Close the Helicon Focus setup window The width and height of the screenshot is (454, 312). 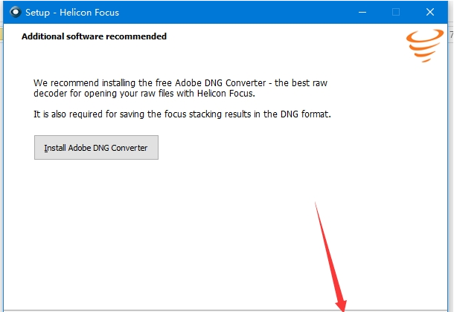click(430, 12)
